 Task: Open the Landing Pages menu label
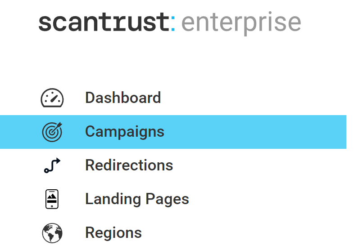click(x=137, y=199)
